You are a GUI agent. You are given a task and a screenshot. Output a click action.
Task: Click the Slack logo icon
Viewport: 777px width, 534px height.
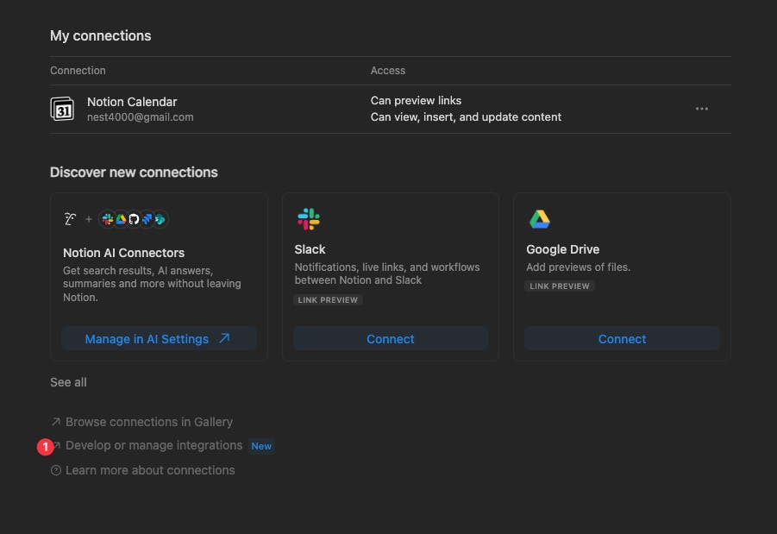click(x=308, y=219)
